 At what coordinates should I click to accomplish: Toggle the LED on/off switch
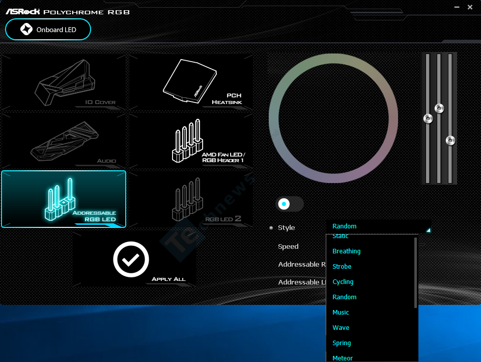pyautogui.click(x=290, y=204)
